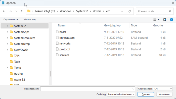Select the SystemApps folder
This screenshot has height=99, width=176.
point(22,32)
